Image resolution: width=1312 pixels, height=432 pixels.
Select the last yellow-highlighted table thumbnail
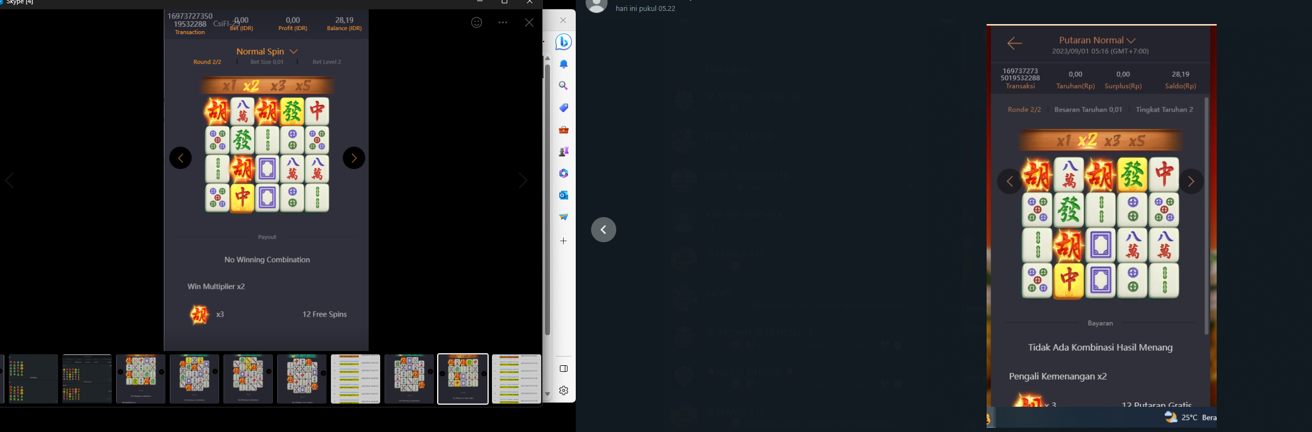tap(517, 379)
